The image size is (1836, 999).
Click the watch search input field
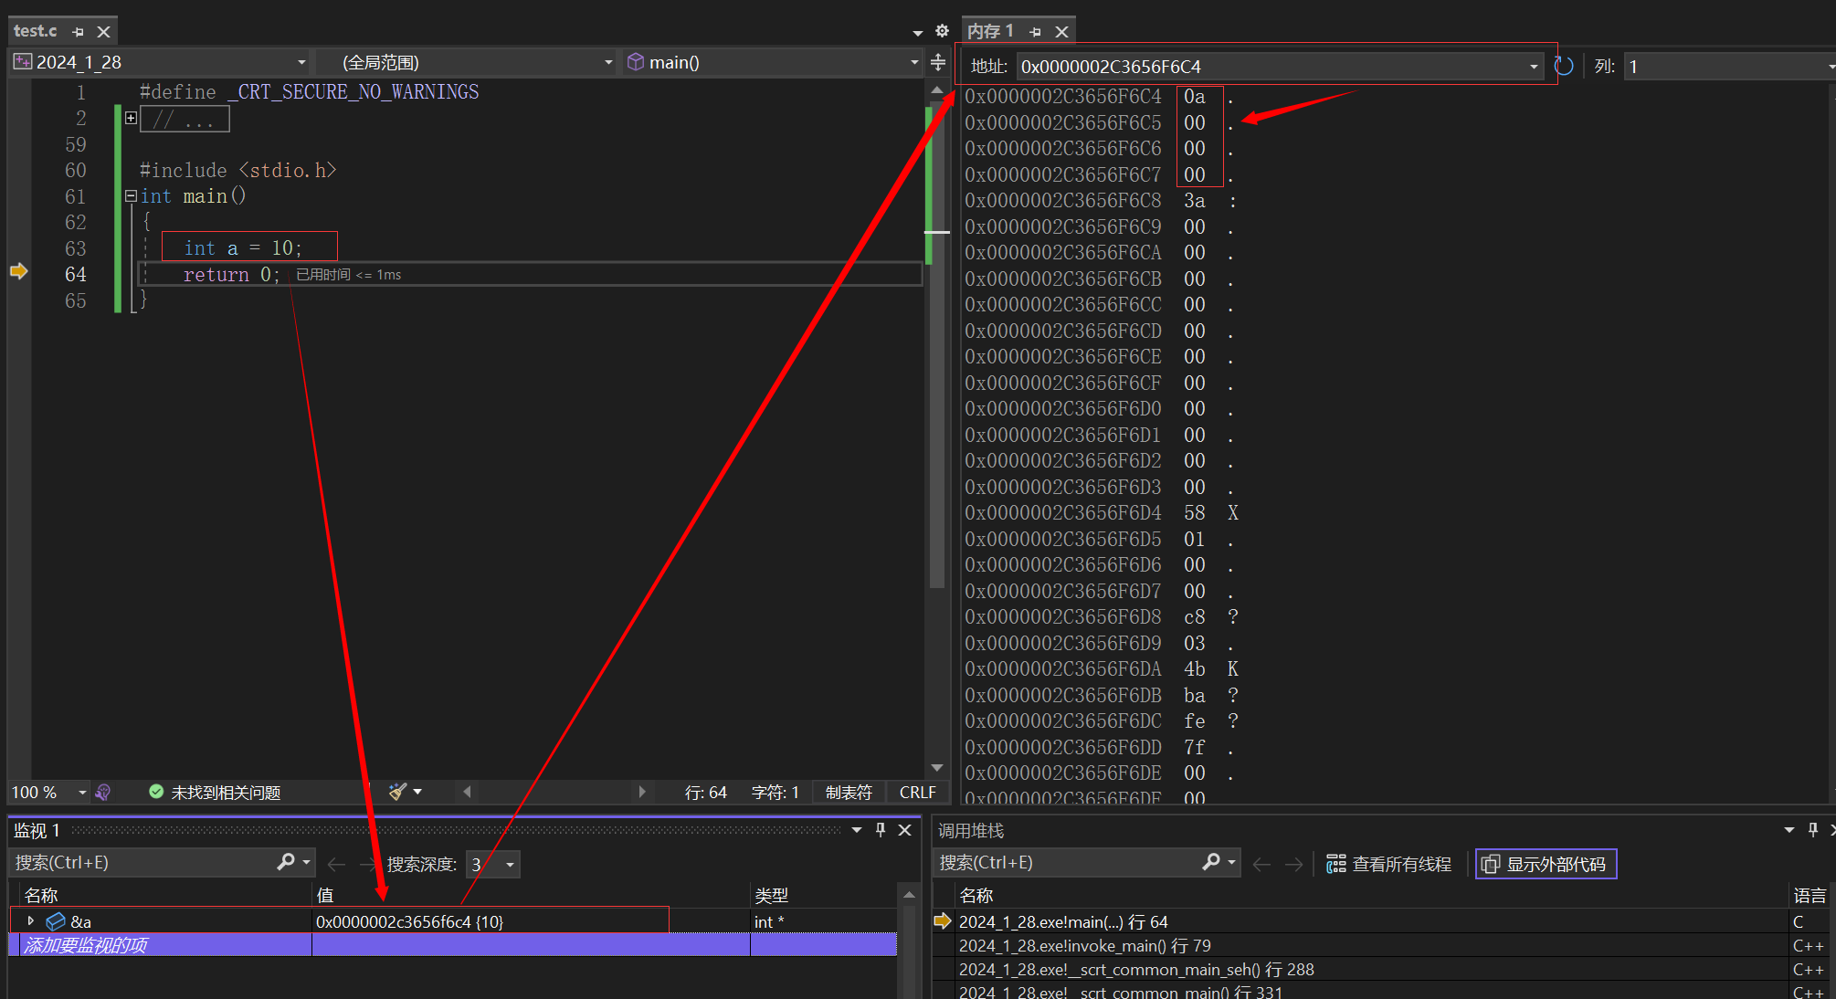pyautogui.click(x=142, y=863)
